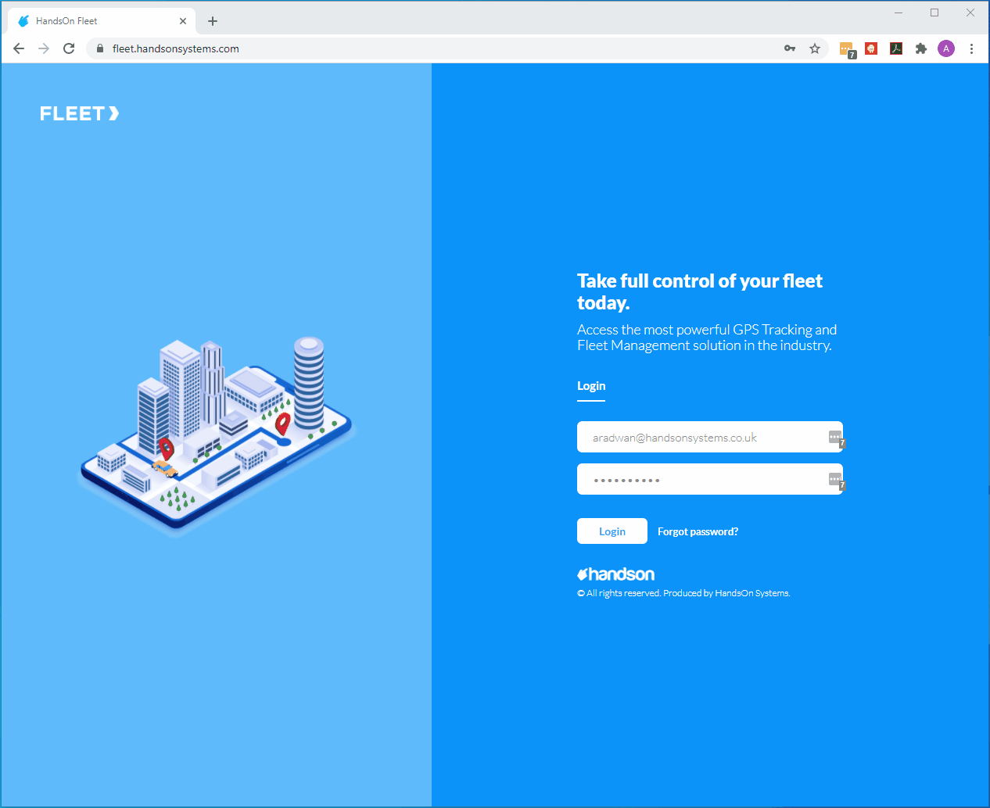Click the isometric city map illustration
The image size is (990, 808).
[217, 436]
